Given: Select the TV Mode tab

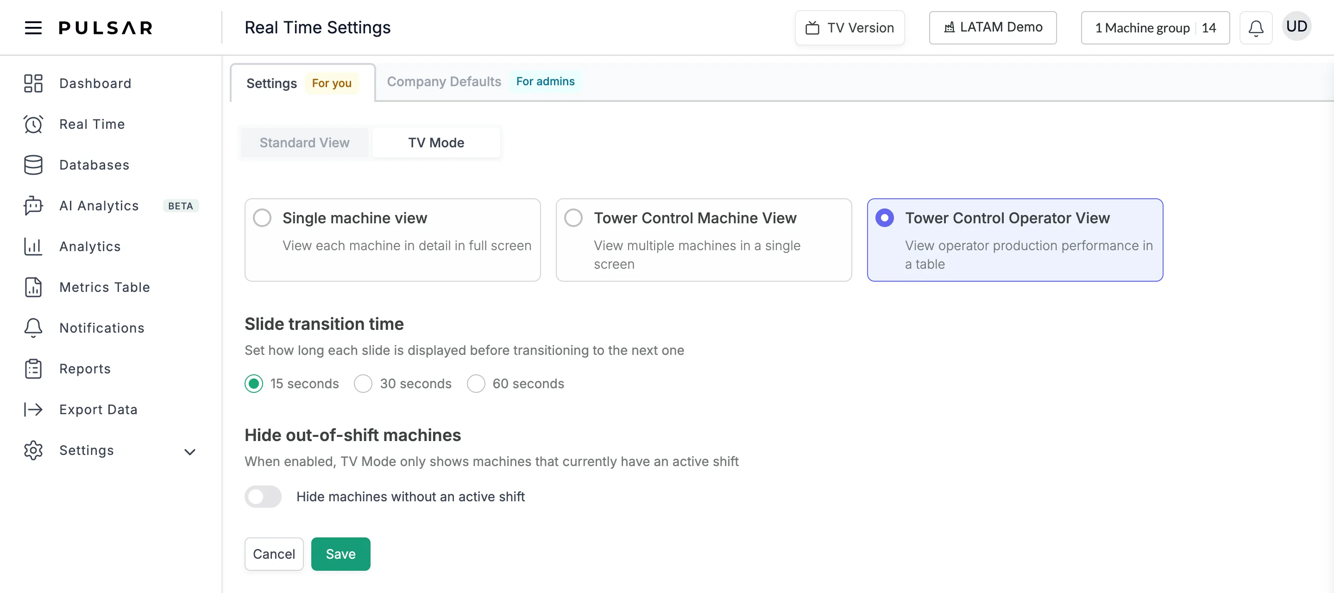Looking at the screenshot, I should tap(436, 142).
